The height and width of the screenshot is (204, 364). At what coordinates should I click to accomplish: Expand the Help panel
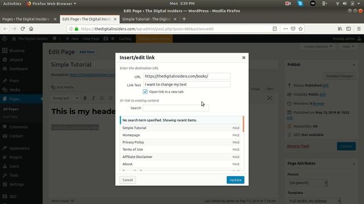pyautogui.click(x=348, y=46)
